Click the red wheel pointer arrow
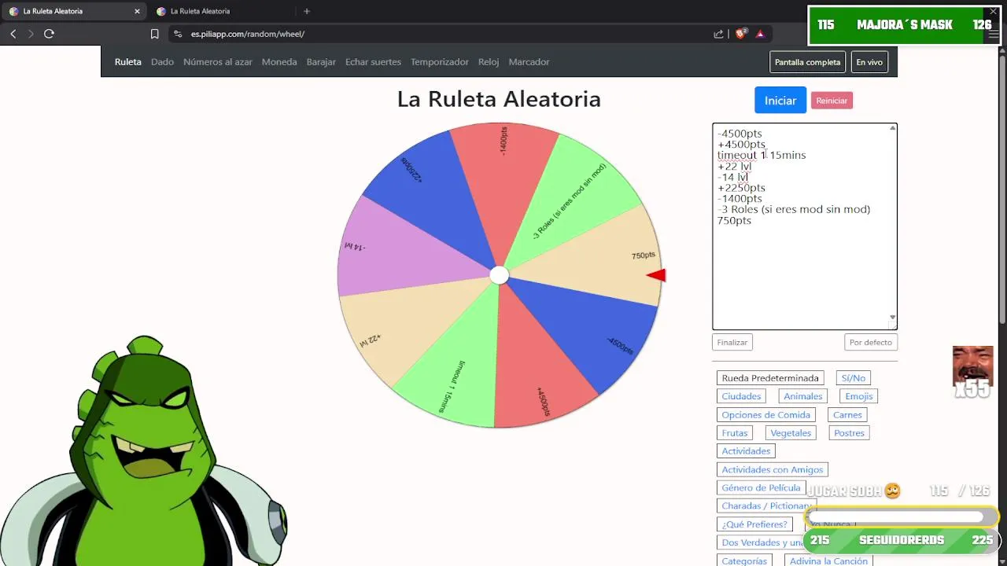The height and width of the screenshot is (566, 1007). [656, 275]
